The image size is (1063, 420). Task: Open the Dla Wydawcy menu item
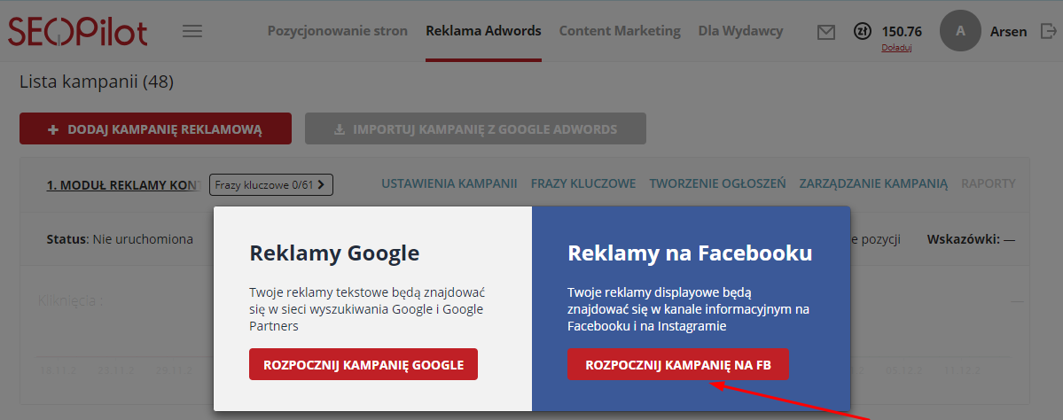click(740, 31)
